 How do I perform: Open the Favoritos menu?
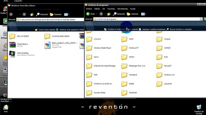[111, 9]
